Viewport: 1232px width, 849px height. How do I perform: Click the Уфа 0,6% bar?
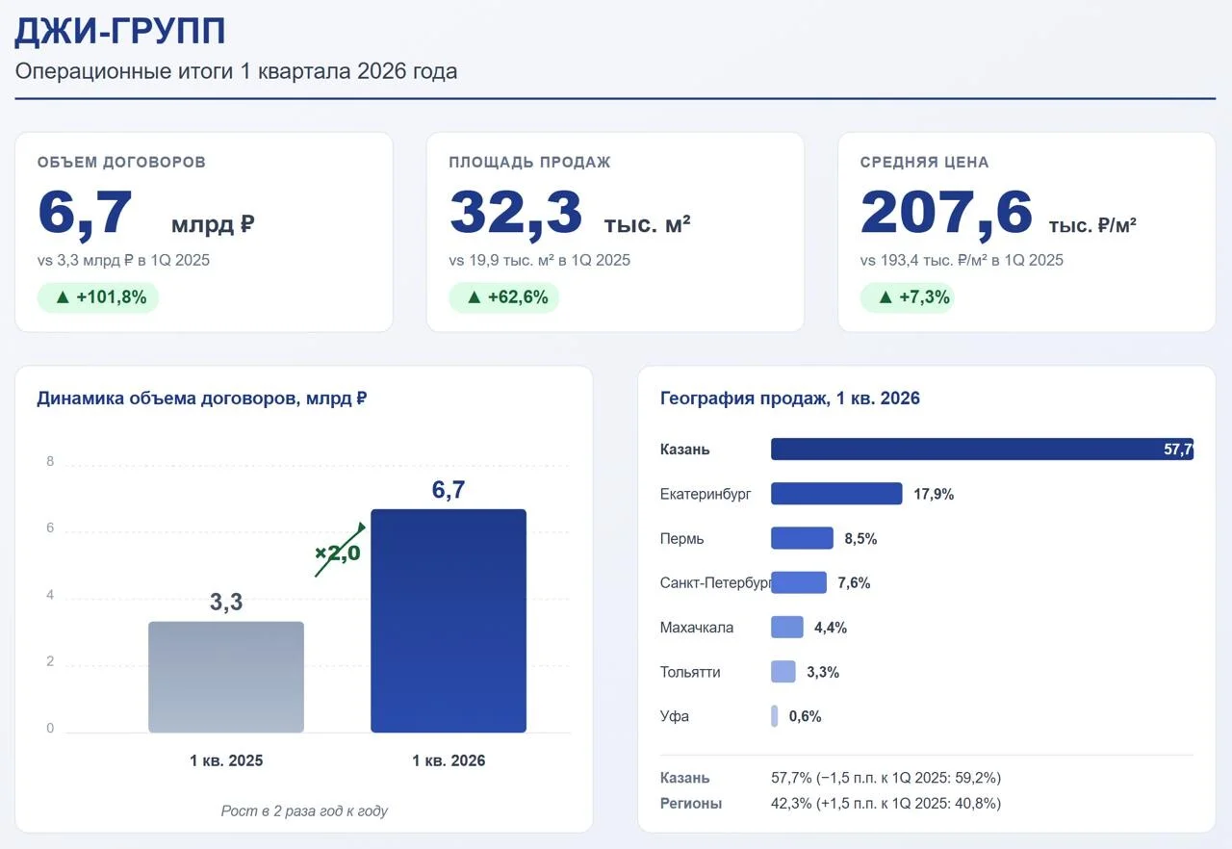pyautogui.click(x=774, y=716)
